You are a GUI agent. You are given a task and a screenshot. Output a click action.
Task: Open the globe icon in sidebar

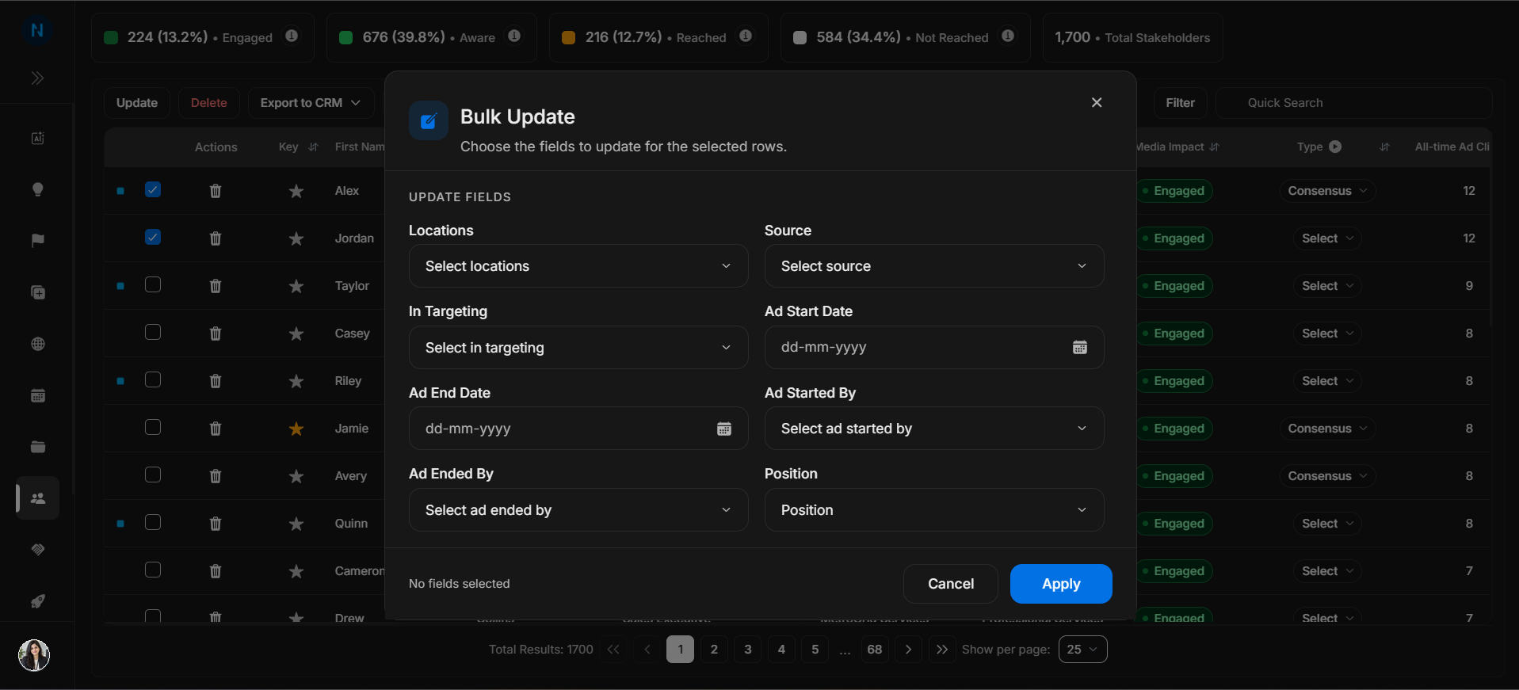(37, 344)
